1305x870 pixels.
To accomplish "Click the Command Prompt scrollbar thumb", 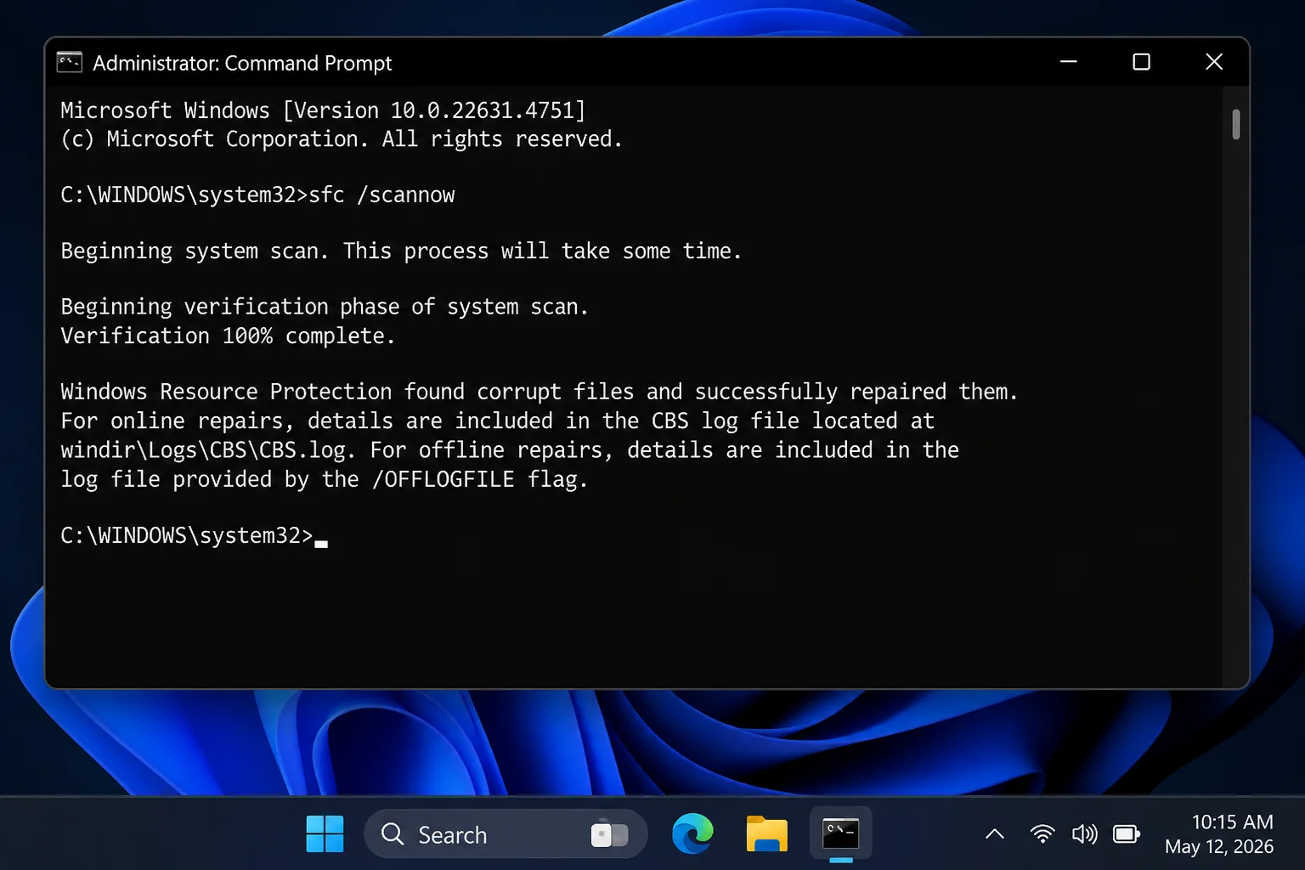I will pyautogui.click(x=1235, y=124).
